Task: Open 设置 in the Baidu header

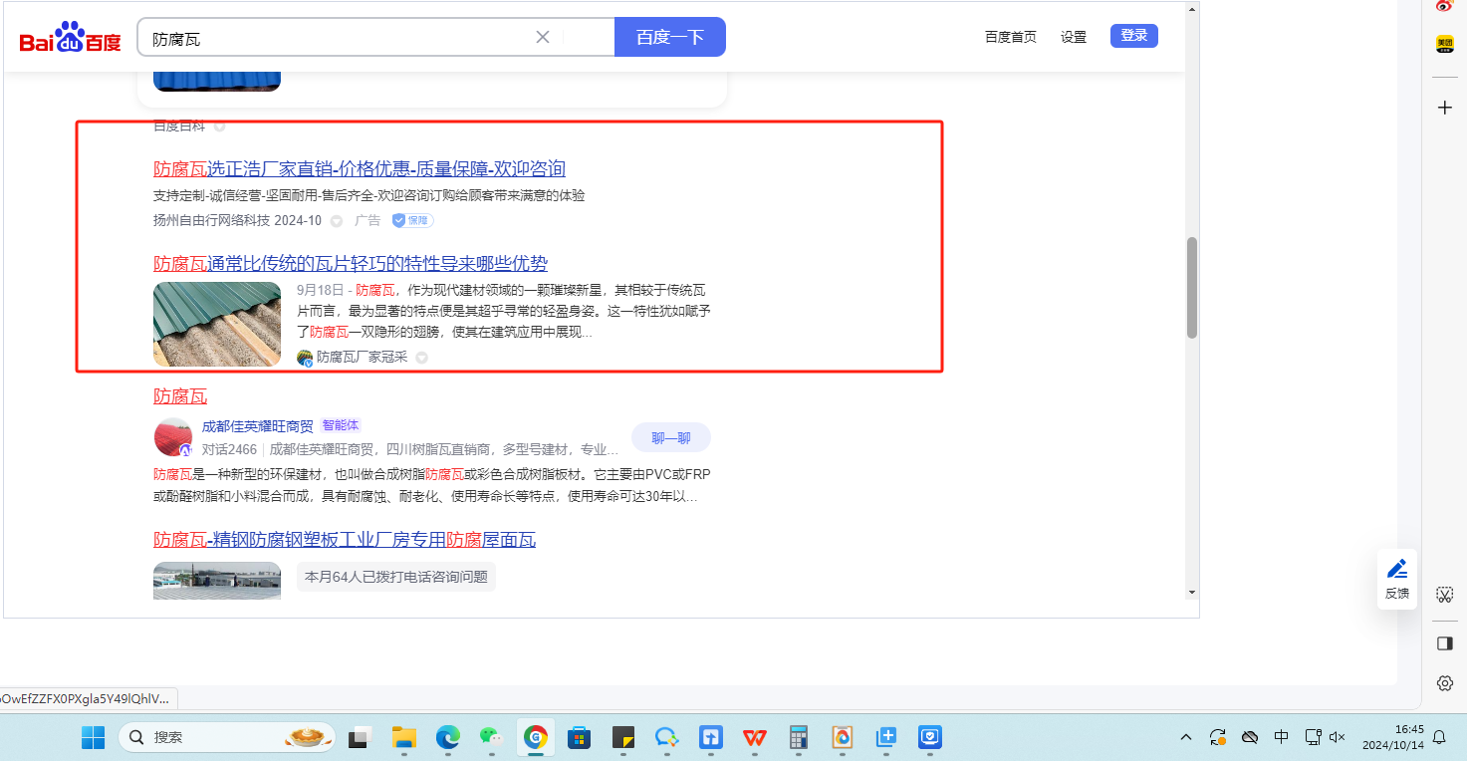Action: pyautogui.click(x=1073, y=37)
